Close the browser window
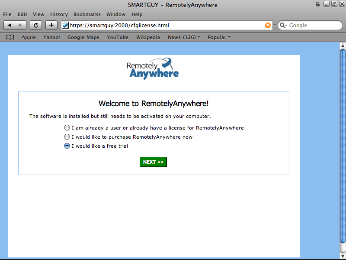This screenshot has width=346, height=260. pos(342,4)
